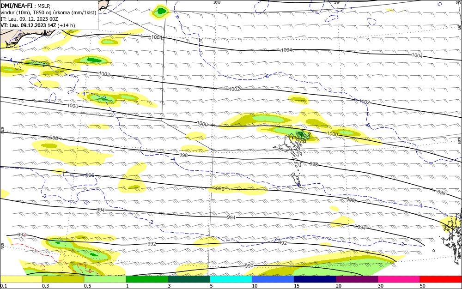Click the "VT: Lau. 09.12.2023 14Z" valid time

click(x=28, y=25)
